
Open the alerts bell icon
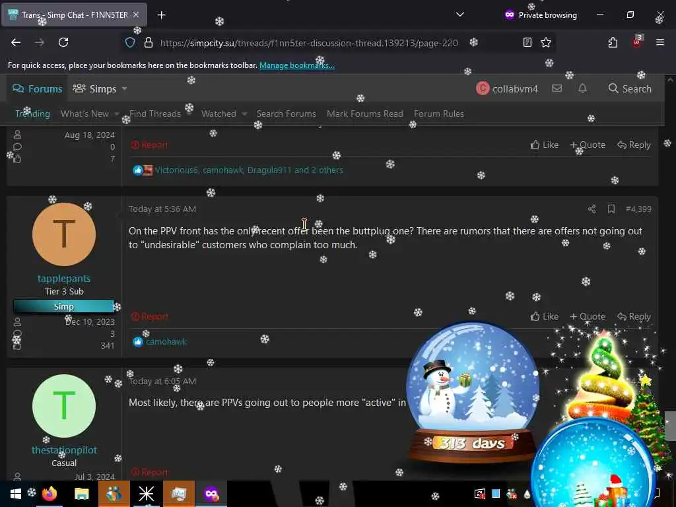(582, 88)
